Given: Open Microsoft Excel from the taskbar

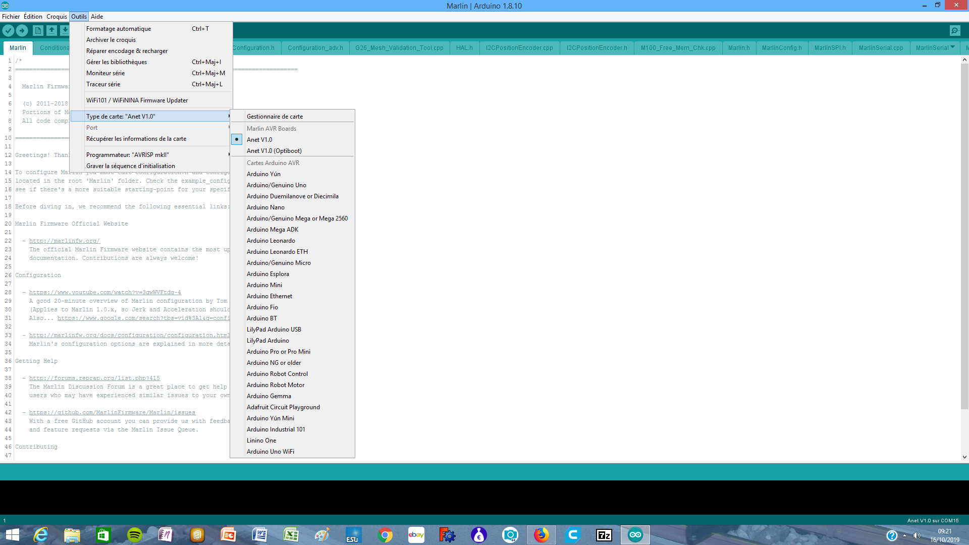Looking at the screenshot, I should [x=291, y=535].
